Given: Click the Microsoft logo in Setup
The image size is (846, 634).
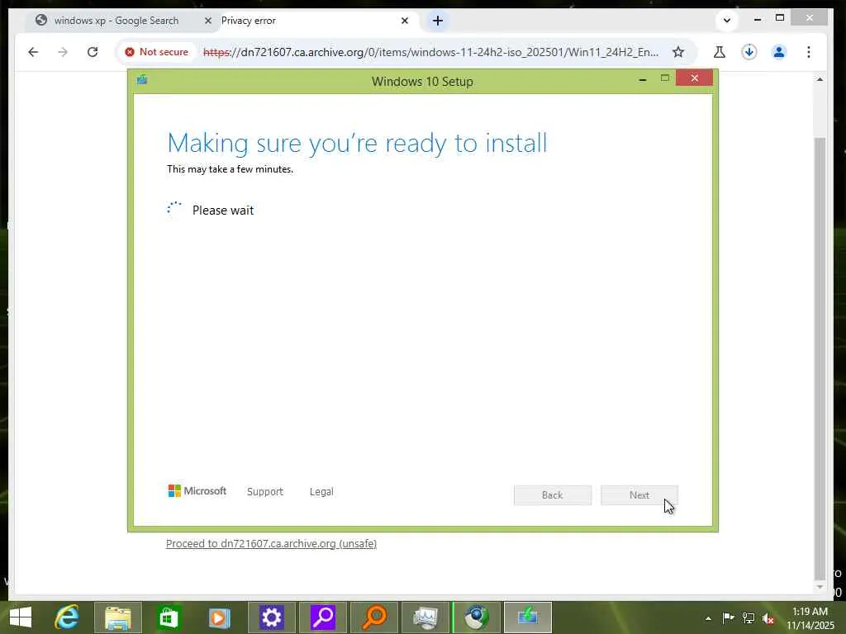Looking at the screenshot, I should pyautogui.click(x=197, y=491).
